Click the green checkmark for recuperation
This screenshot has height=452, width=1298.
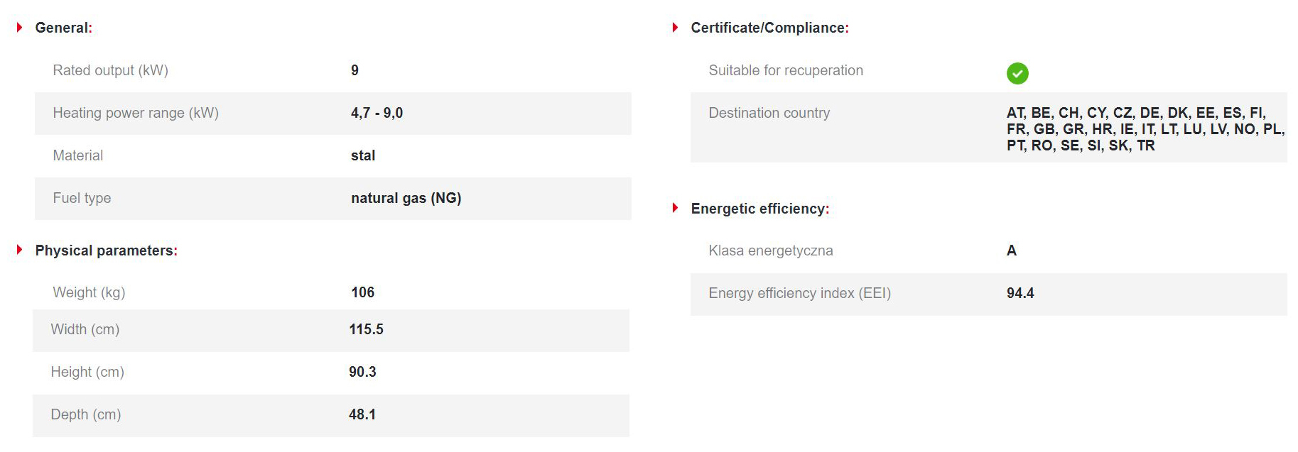click(1017, 73)
